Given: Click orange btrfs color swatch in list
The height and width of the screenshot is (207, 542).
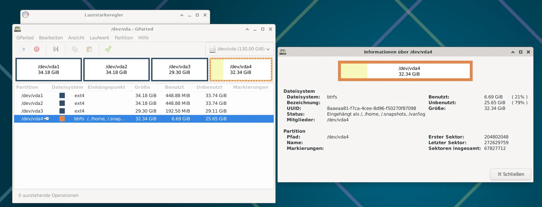Looking at the screenshot, I should click(x=62, y=119).
